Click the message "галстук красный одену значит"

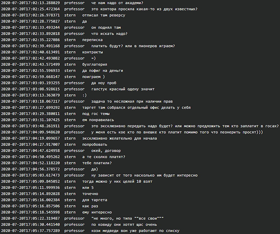click(123, 89)
